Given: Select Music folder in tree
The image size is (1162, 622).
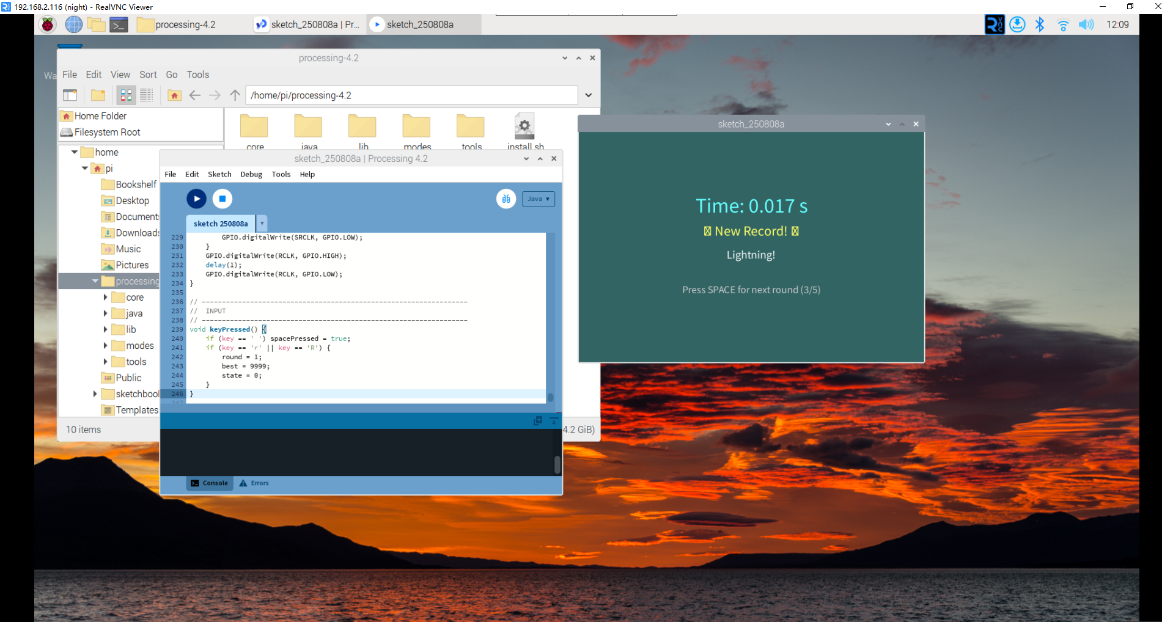Looking at the screenshot, I should 122,249.
